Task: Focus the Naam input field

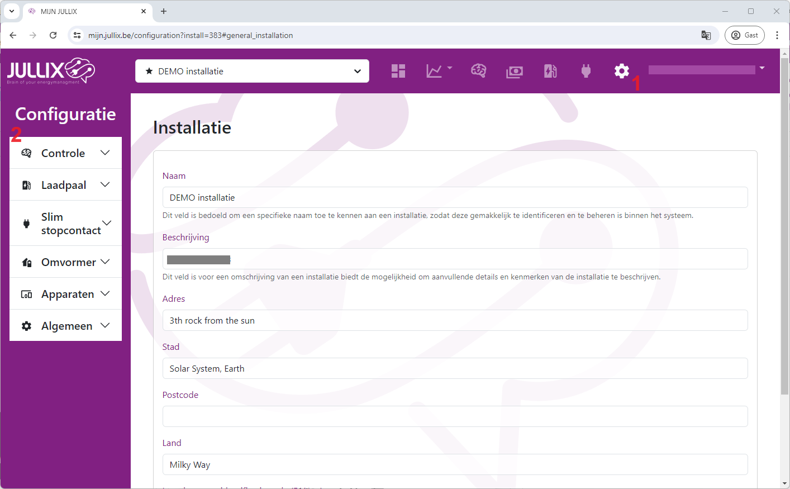Action: tap(455, 197)
